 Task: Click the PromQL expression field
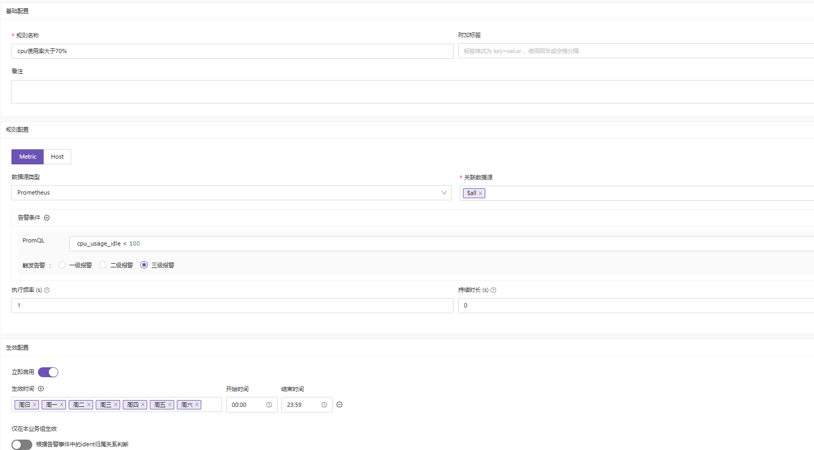[442, 243]
